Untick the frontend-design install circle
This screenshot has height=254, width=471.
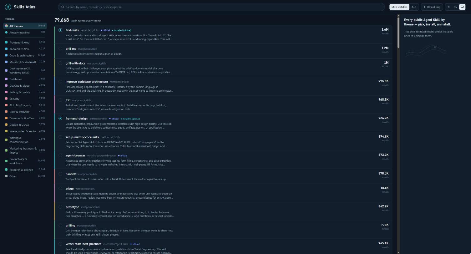coord(60,119)
